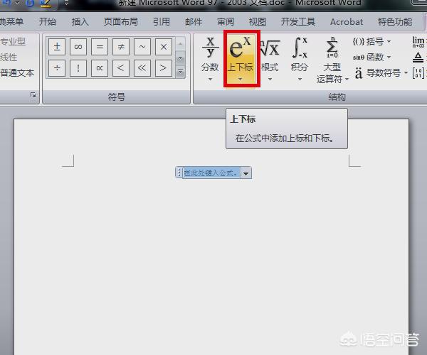
Task: Insert the factorial exclamation symbol
Action: point(78,68)
